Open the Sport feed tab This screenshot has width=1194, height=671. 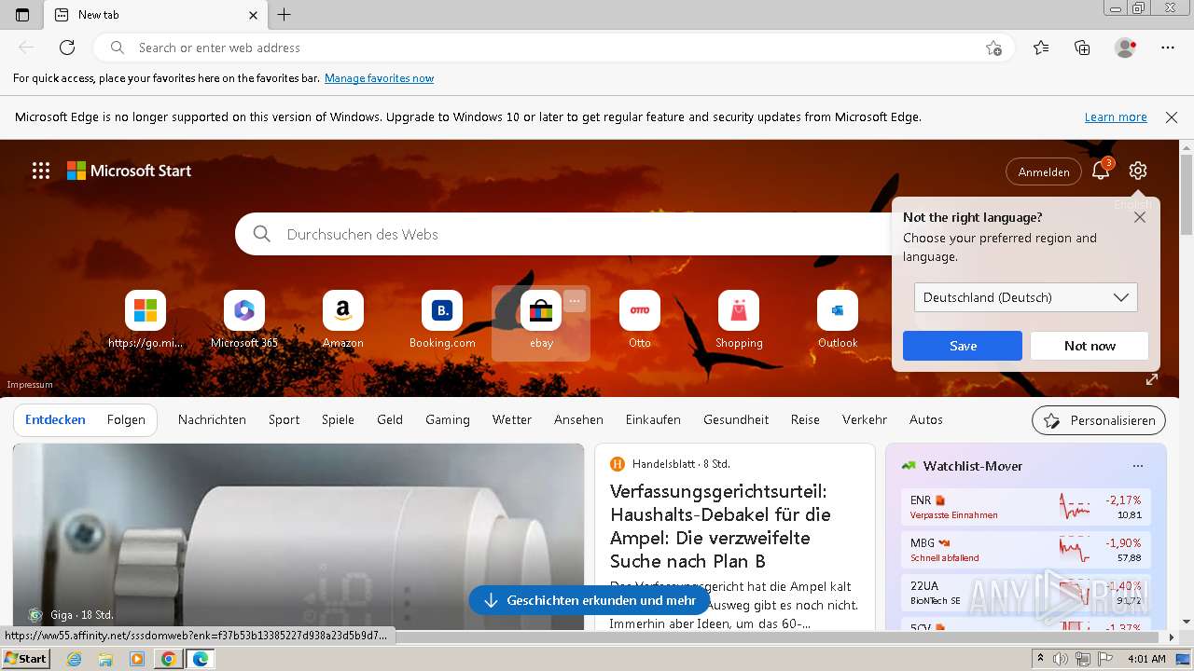pyautogui.click(x=285, y=419)
